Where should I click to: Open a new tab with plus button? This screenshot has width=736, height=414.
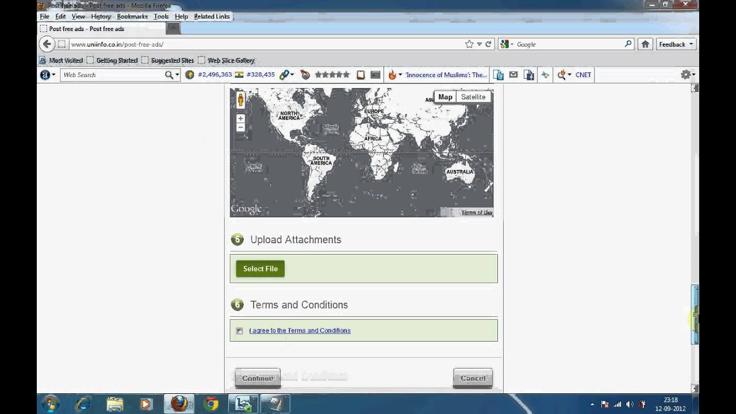pyautogui.click(x=172, y=29)
